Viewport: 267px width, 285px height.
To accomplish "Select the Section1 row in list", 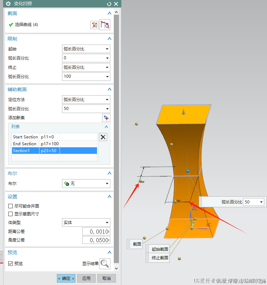I will pos(54,151).
